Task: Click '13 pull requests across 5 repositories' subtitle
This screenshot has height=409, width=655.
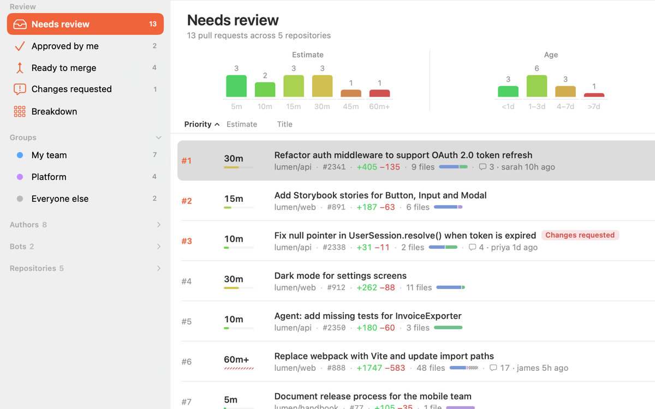Action: (259, 35)
